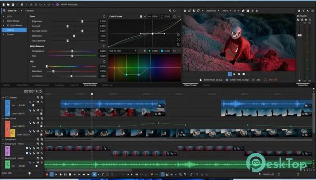Open the VEGAS Hub Login
The width and height of the screenshot is (316, 180).
tap(67, 4)
